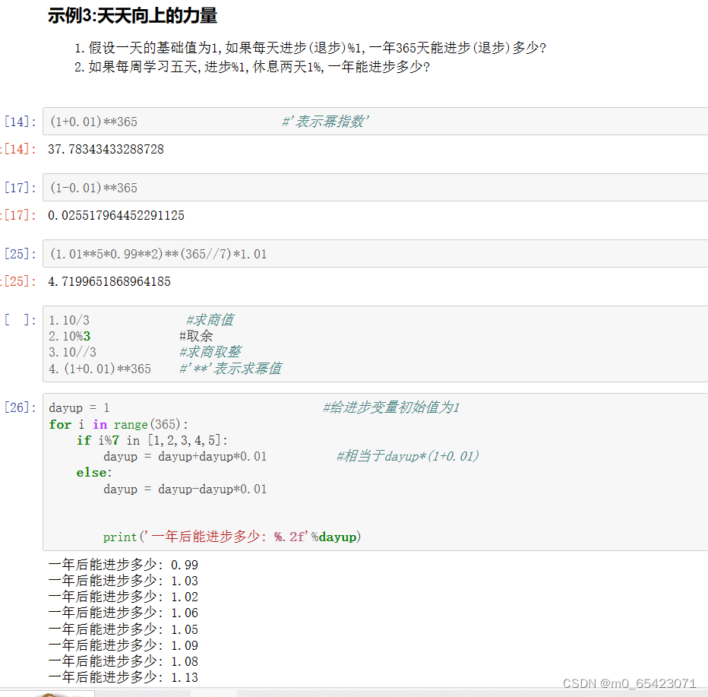Viewport: 708px width, 697px height.
Task: Click the first output line 一年后能进步多少: 0.99
Action: 122,564
